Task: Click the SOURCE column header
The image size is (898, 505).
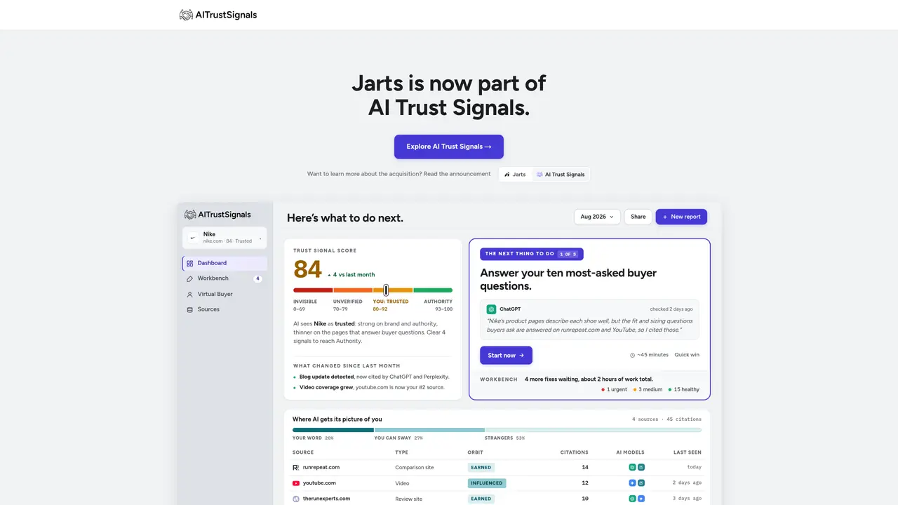Action: 303,452
